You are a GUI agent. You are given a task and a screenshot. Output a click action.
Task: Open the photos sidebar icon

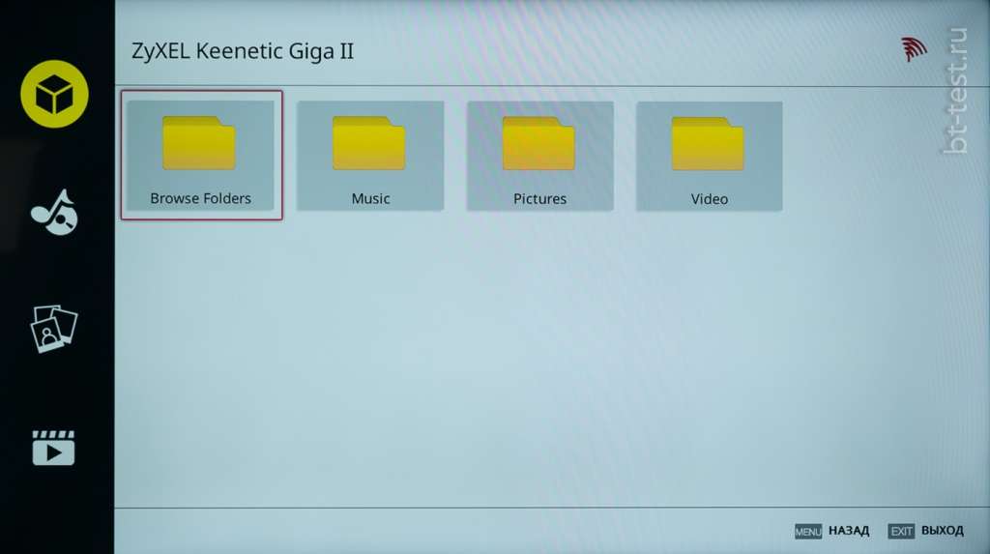[x=54, y=329]
